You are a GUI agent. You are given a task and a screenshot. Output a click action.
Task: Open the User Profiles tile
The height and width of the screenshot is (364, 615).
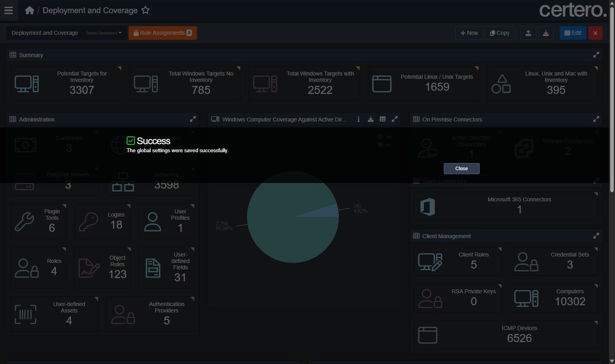click(x=166, y=221)
